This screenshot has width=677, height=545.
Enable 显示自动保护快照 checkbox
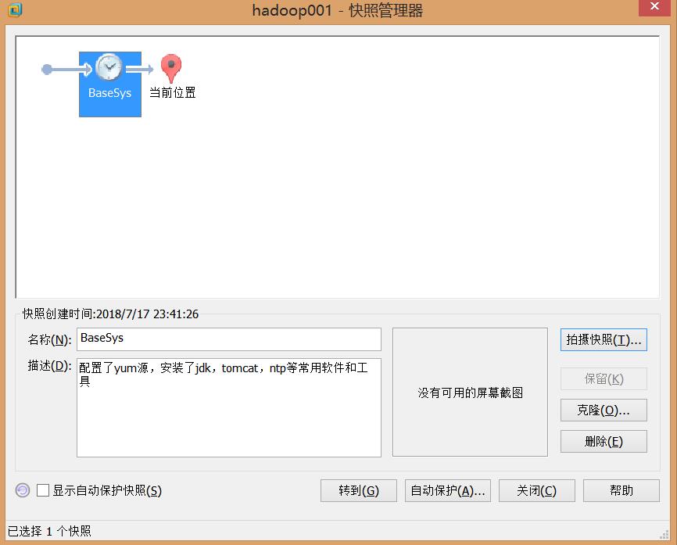[x=43, y=490]
